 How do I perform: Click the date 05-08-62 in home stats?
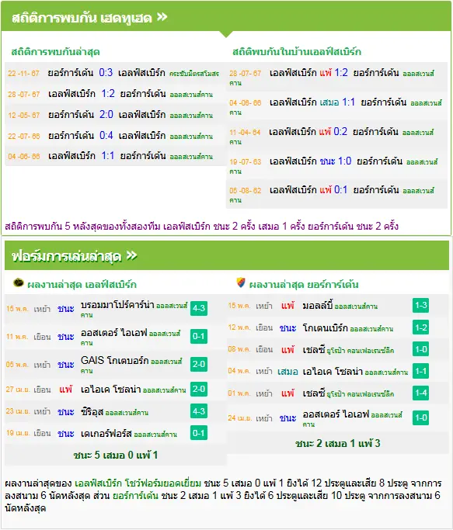(x=245, y=191)
